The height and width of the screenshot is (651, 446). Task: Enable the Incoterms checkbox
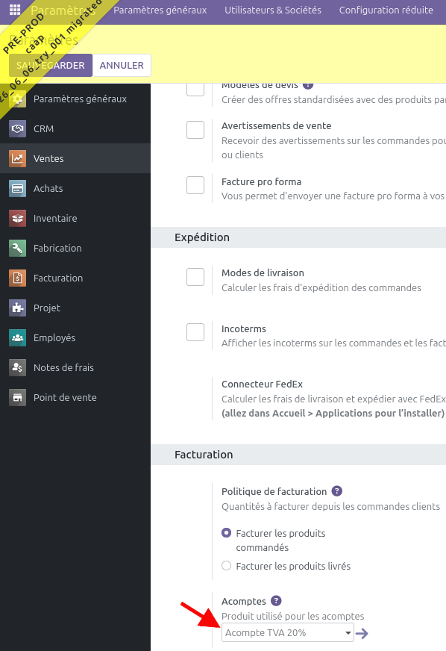(195, 332)
